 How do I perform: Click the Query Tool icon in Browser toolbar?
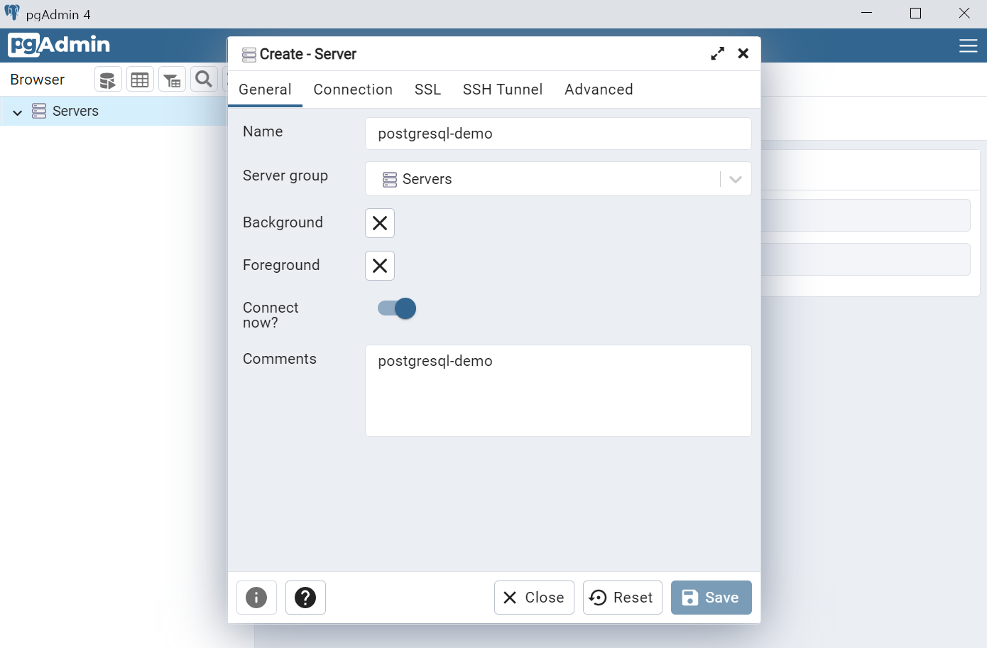(x=108, y=80)
